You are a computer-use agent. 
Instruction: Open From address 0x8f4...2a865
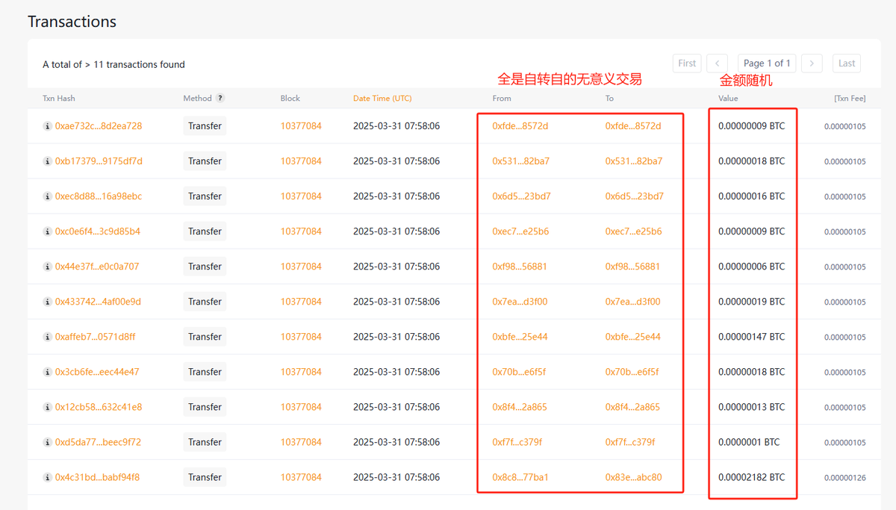(519, 407)
